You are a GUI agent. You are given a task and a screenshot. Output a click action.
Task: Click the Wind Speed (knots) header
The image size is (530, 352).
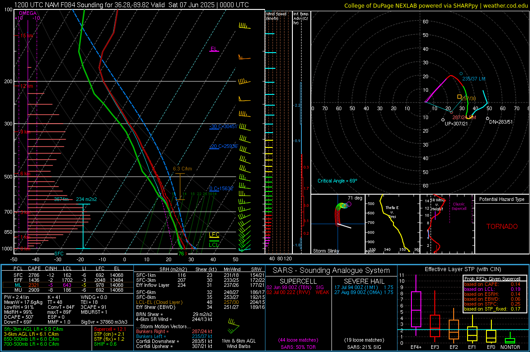coord(276,16)
